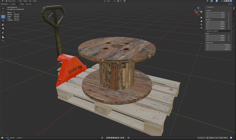Screen dimensions: 236x140
Task: Choose the Scale tool icon
Action: pyautogui.click(x=3, y=24)
